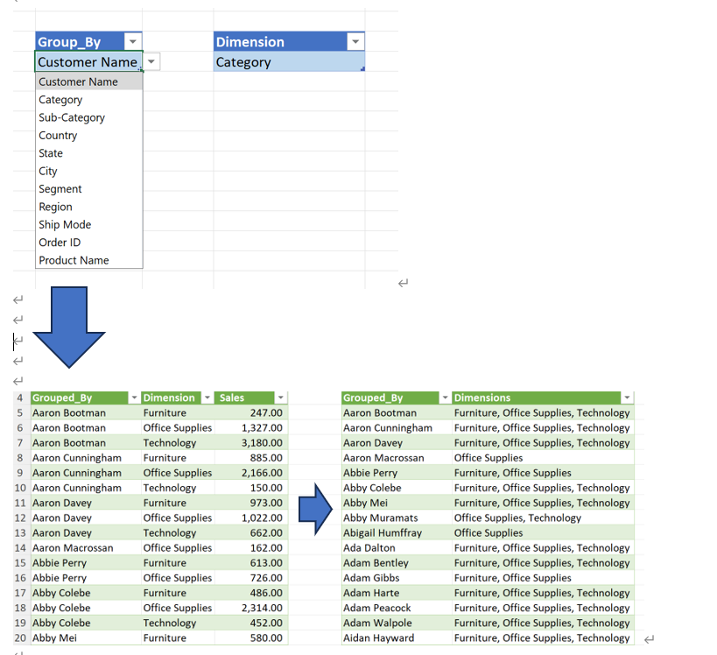Pick Region in the dropdown list
The height and width of the screenshot is (655, 717).
pyautogui.click(x=55, y=207)
